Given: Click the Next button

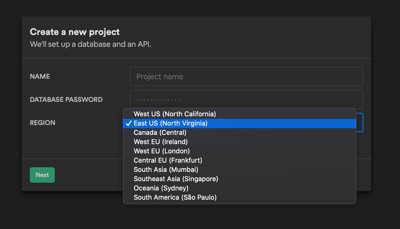Looking at the screenshot, I should [x=42, y=175].
